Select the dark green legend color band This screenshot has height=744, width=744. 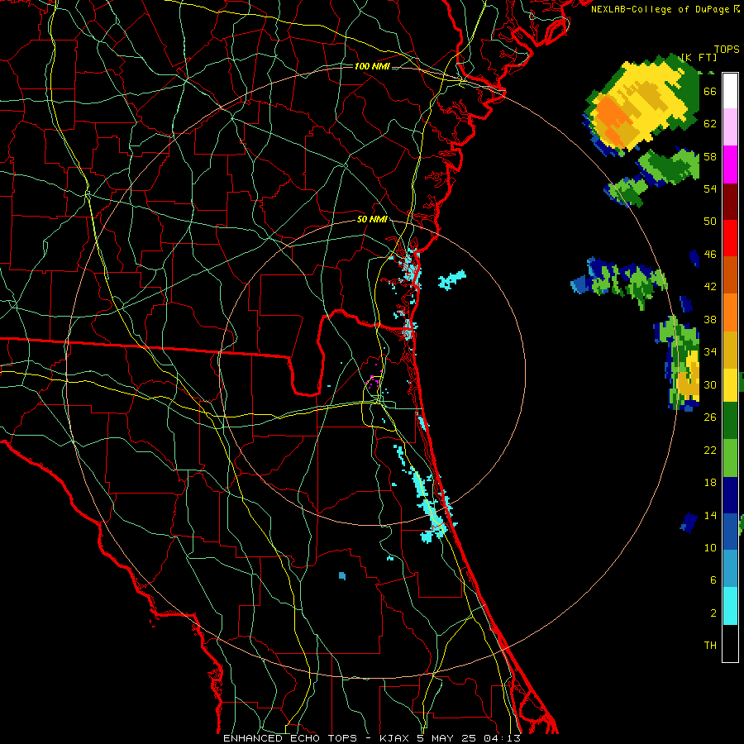(730, 421)
